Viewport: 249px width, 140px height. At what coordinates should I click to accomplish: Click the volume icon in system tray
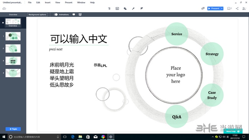click(x=224, y=137)
